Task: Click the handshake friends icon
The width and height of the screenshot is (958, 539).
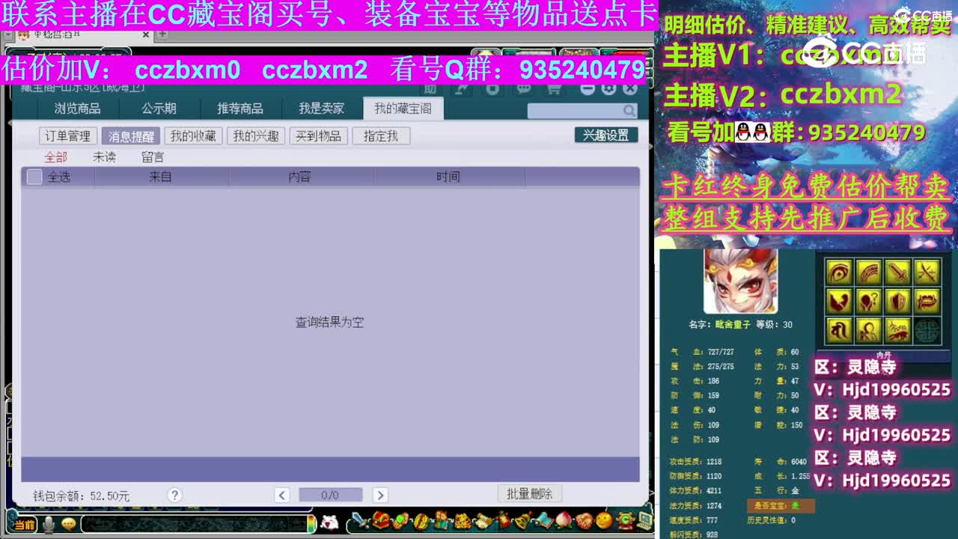Action: pos(584,520)
